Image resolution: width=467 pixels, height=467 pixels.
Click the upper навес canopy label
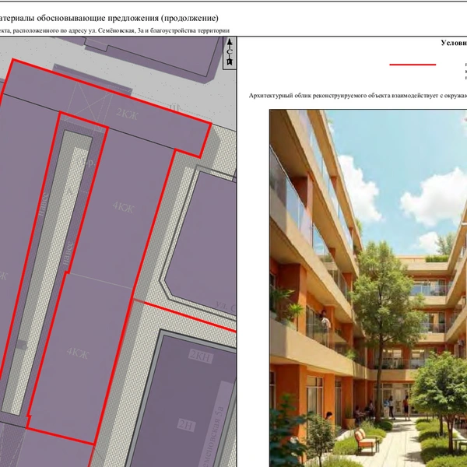(44, 204)
